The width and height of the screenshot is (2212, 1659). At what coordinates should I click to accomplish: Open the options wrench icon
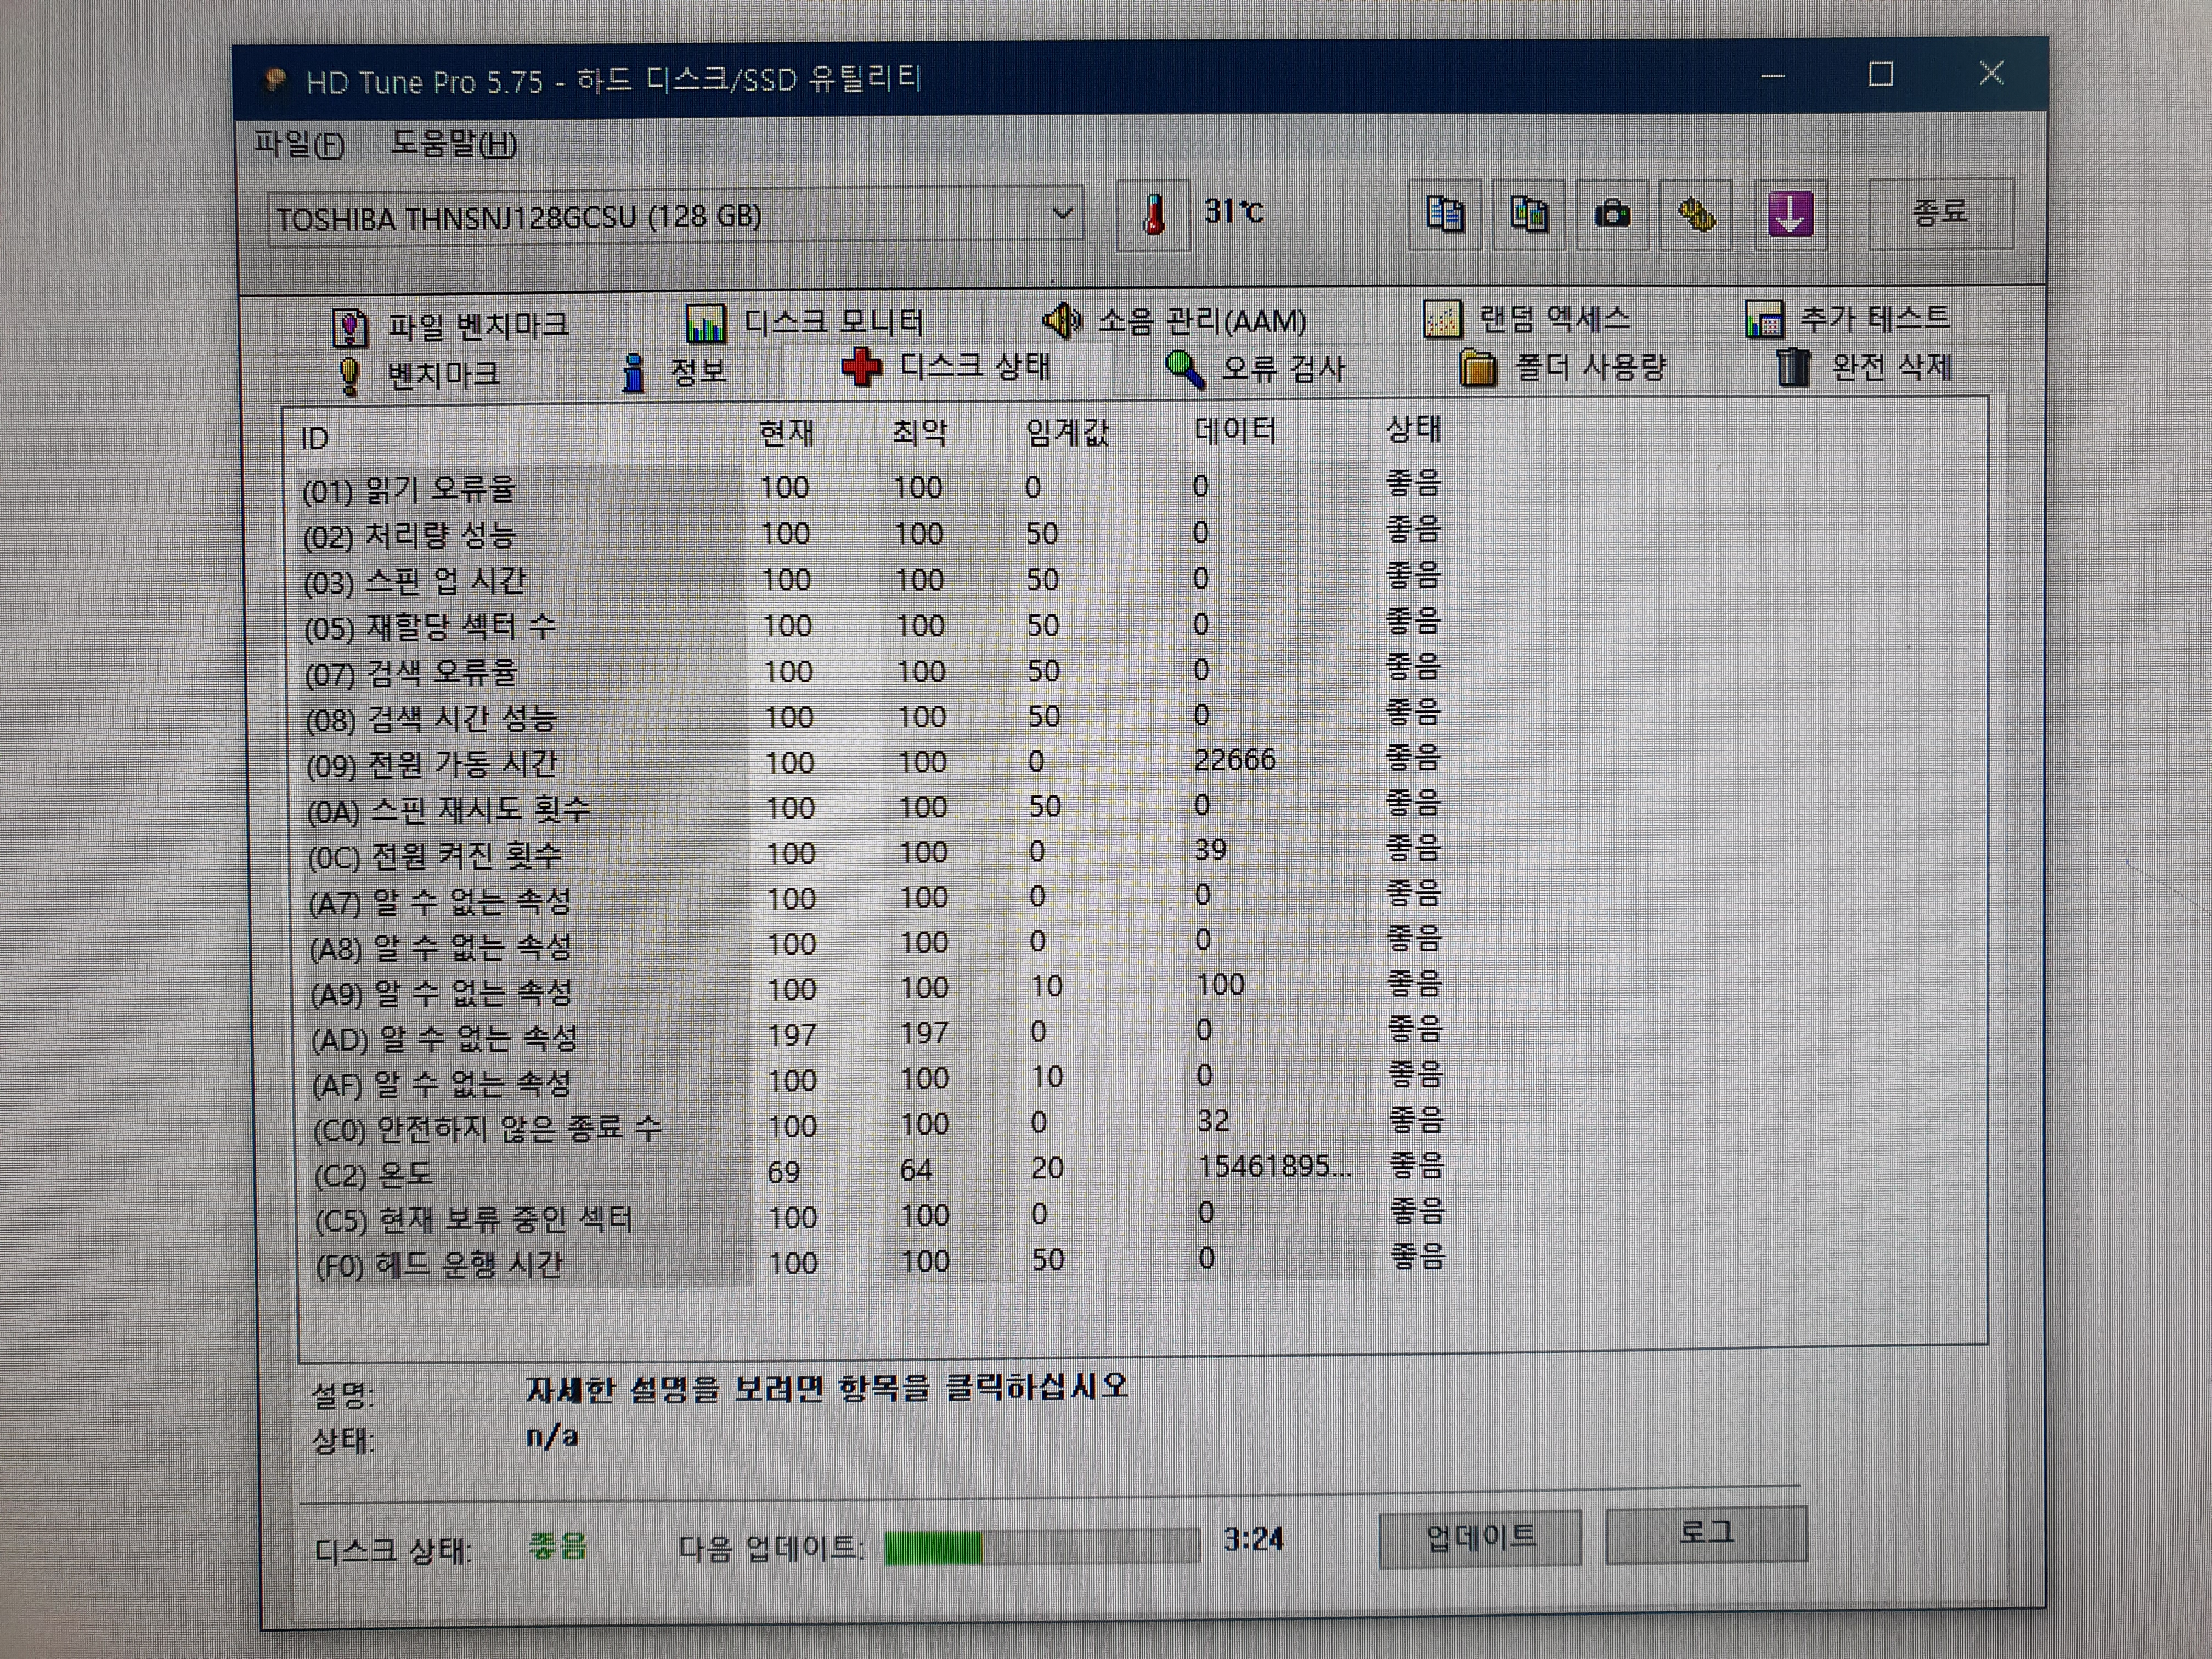point(1696,214)
